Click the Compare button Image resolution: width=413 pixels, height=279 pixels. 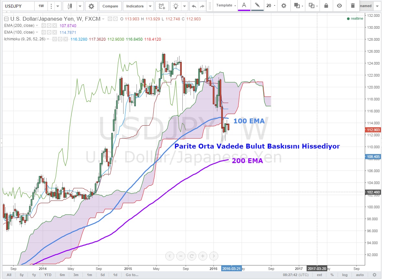pos(110,6)
